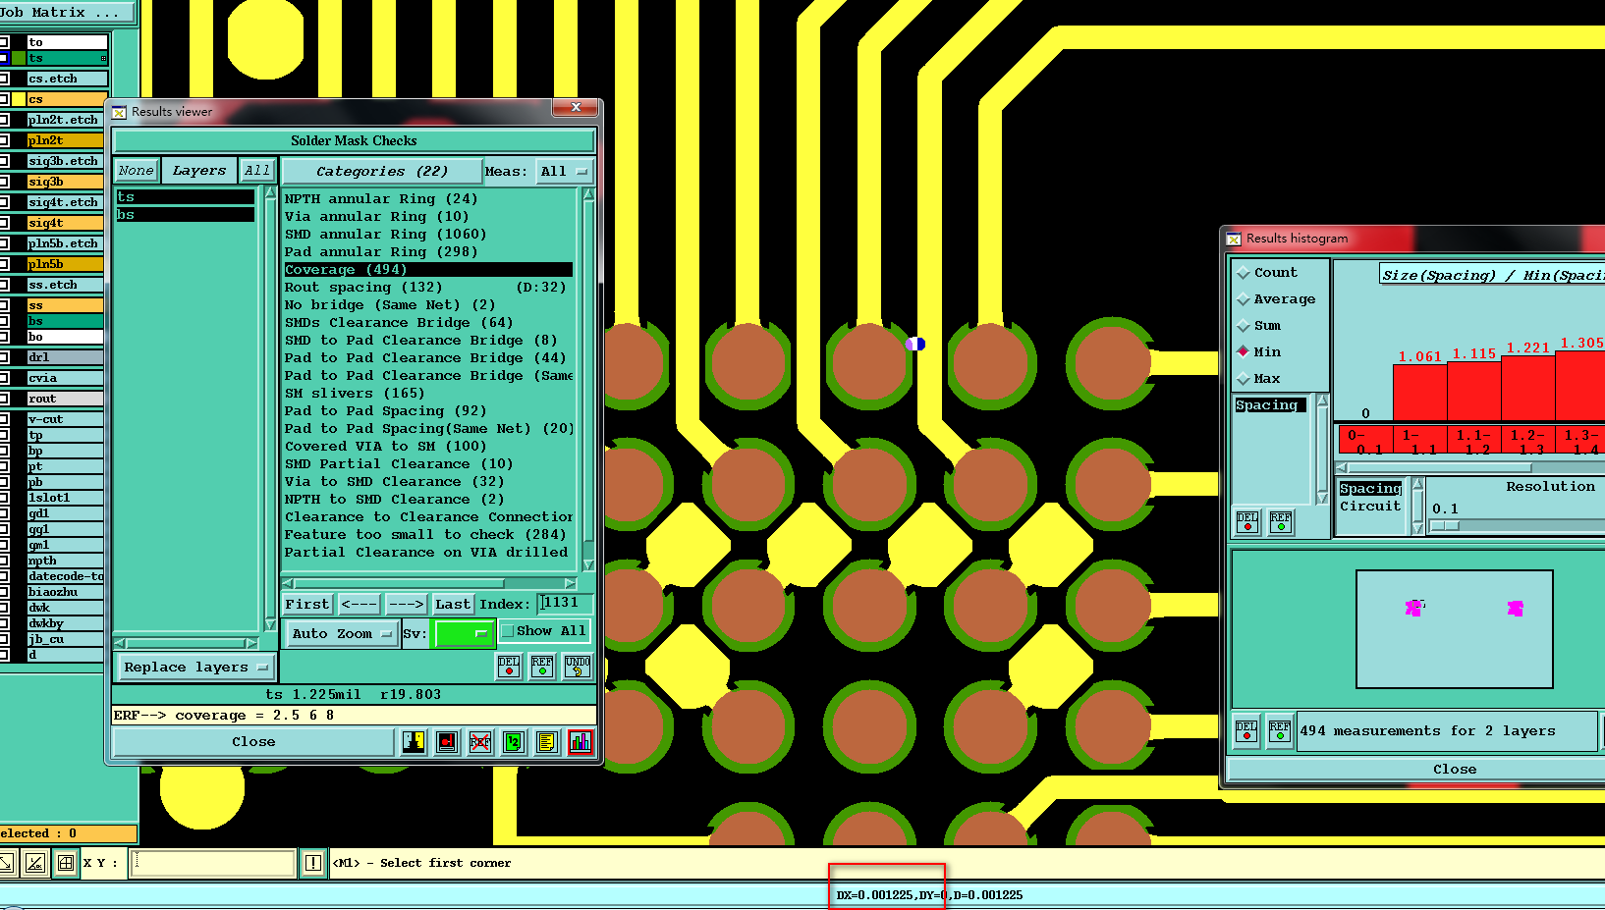The height and width of the screenshot is (910, 1605).
Task: Click histogram horizontal scroll left arrow
Action: coord(1342,468)
